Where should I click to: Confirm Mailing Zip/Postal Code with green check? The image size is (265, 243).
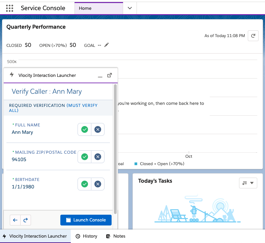point(85,157)
